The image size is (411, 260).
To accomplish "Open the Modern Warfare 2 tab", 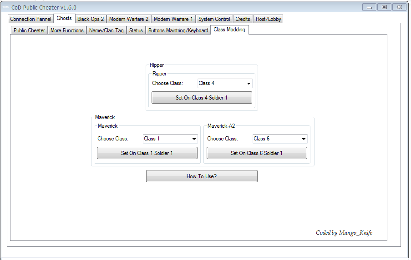I will point(129,19).
